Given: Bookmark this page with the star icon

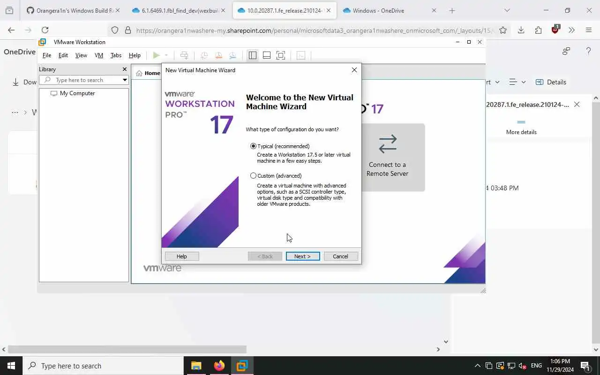Looking at the screenshot, I should click(503, 30).
